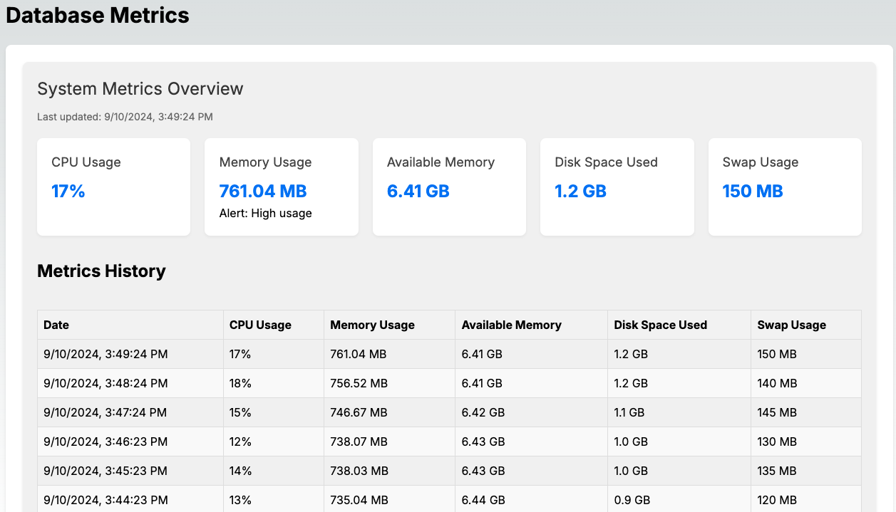Open the Disk Space Used card
This screenshot has width=896, height=512.
click(x=617, y=187)
